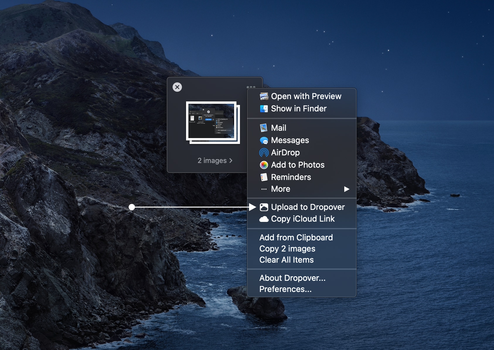Click the Dropover upload icon
Viewport: 494px width, 350px height.
tap(264, 207)
